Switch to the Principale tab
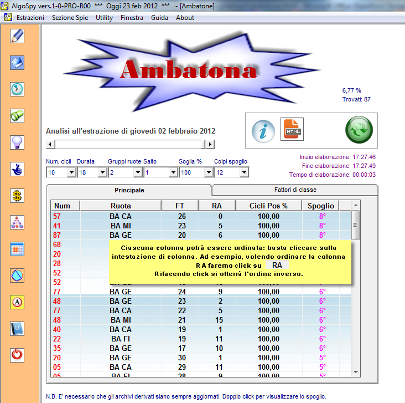This screenshot has height=403, width=405. [x=129, y=190]
